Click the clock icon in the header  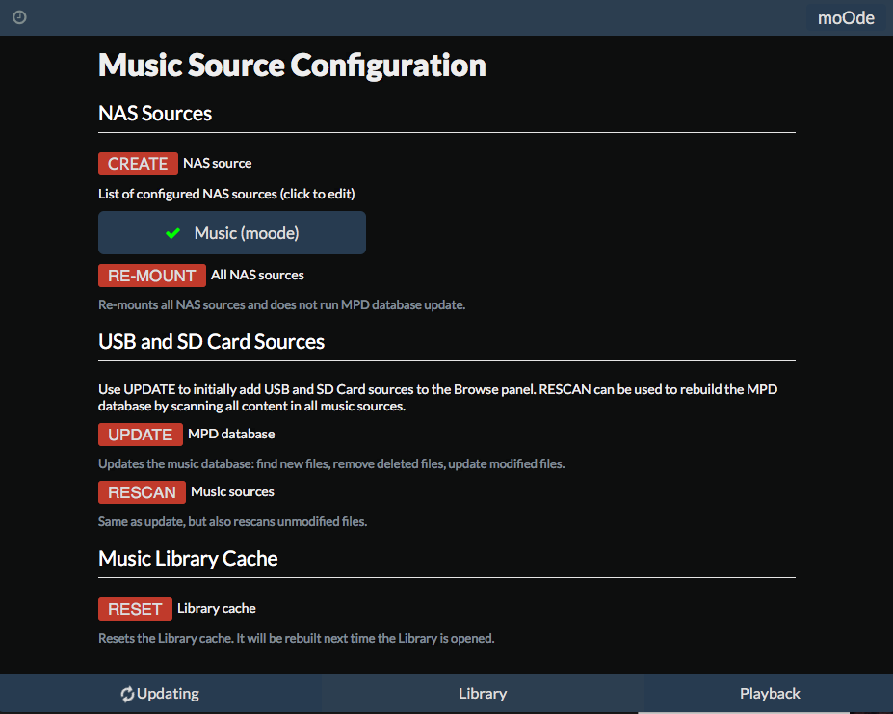19,17
